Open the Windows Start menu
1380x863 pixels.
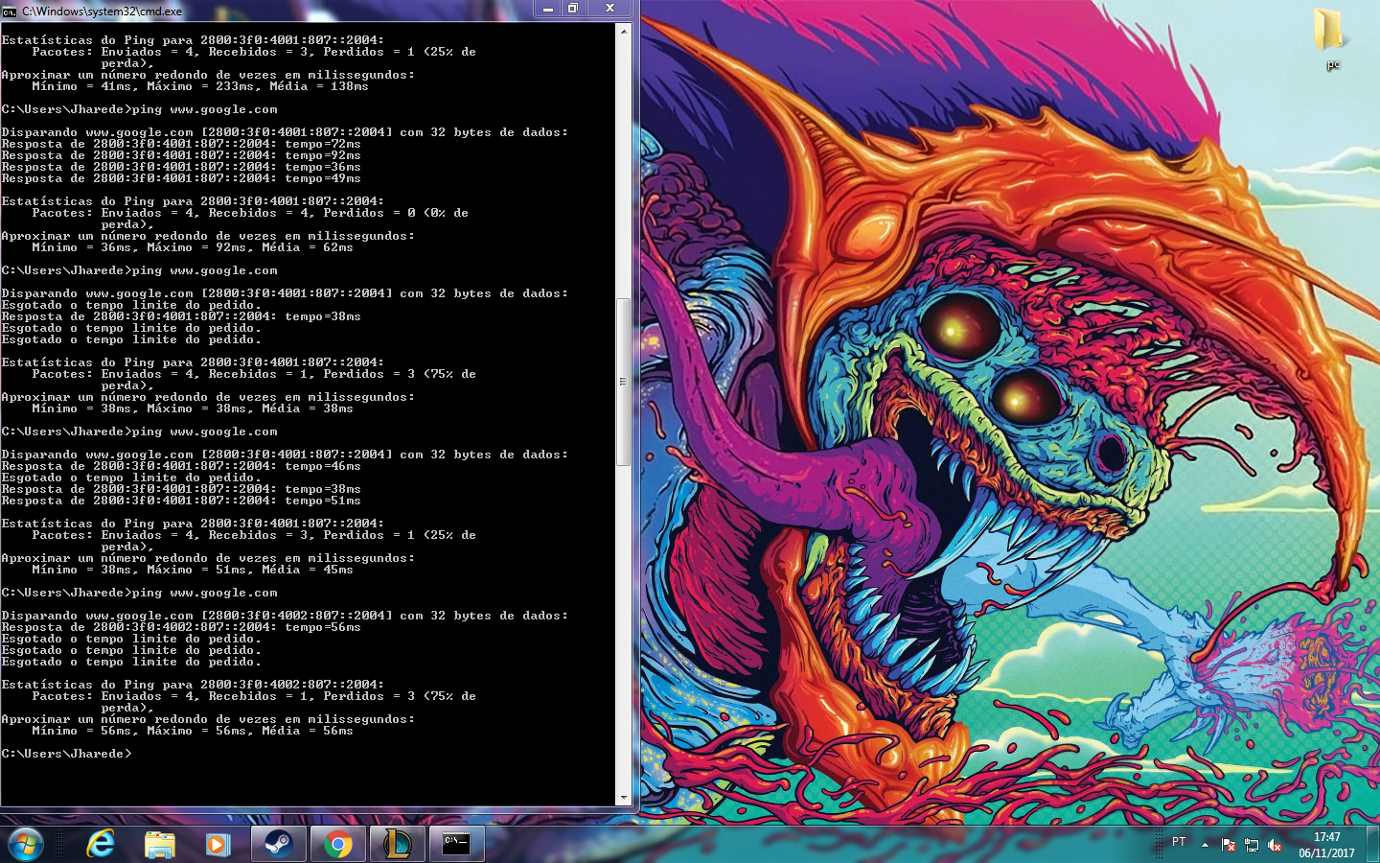25,844
